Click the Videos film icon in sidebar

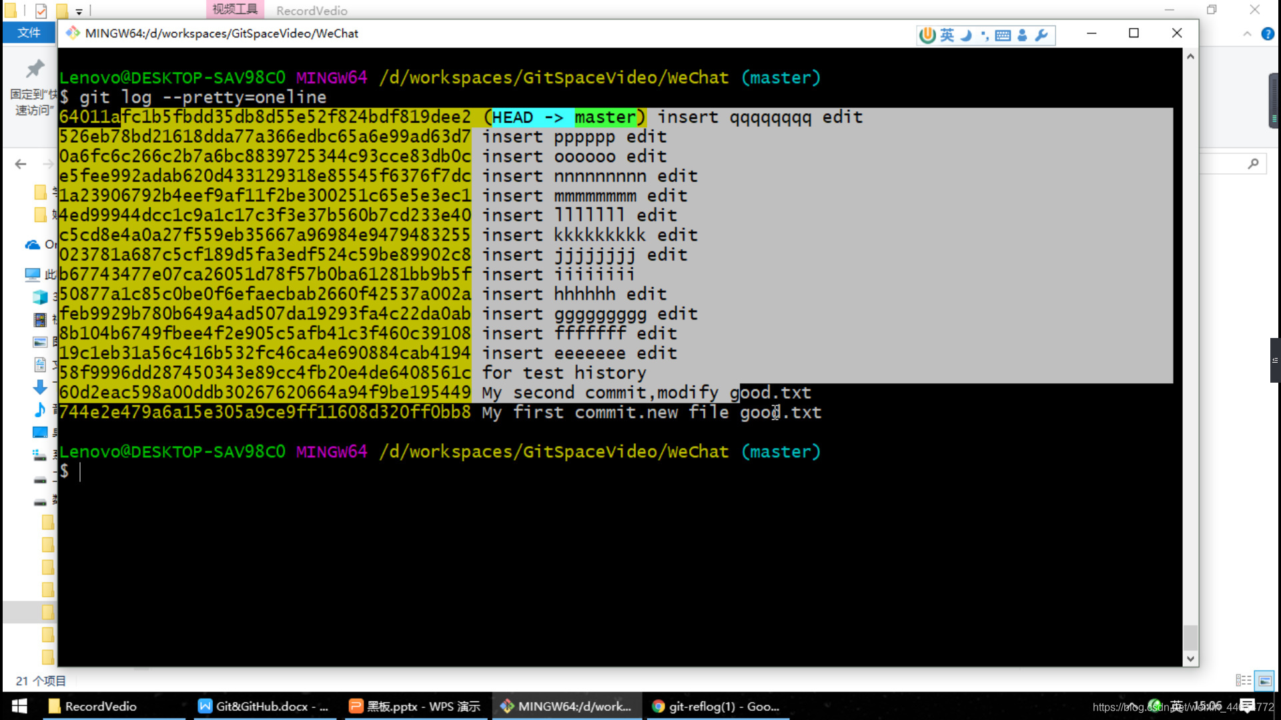tap(40, 320)
